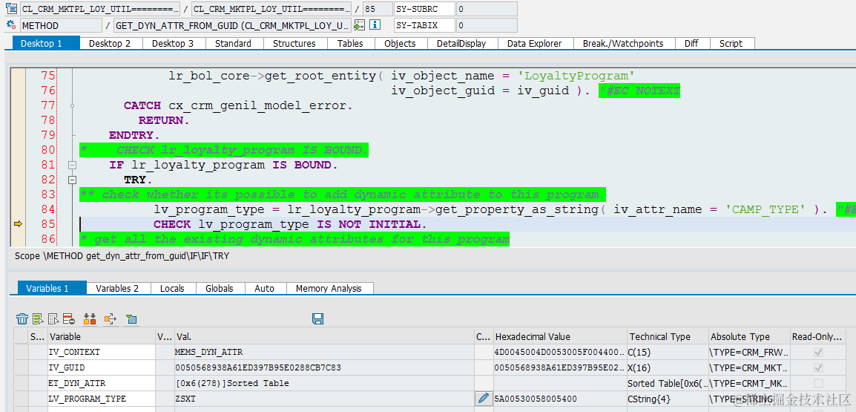Click the Val. column header
Viewport: 856px width, 412px height.
tap(324, 336)
